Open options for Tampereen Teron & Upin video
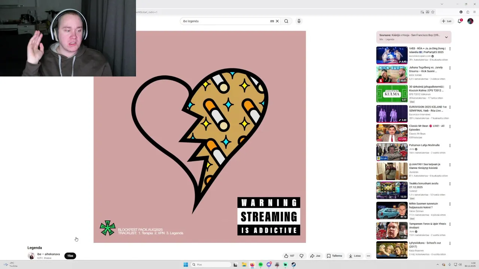Viewport: 479px width, 269px height. tap(450, 224)
